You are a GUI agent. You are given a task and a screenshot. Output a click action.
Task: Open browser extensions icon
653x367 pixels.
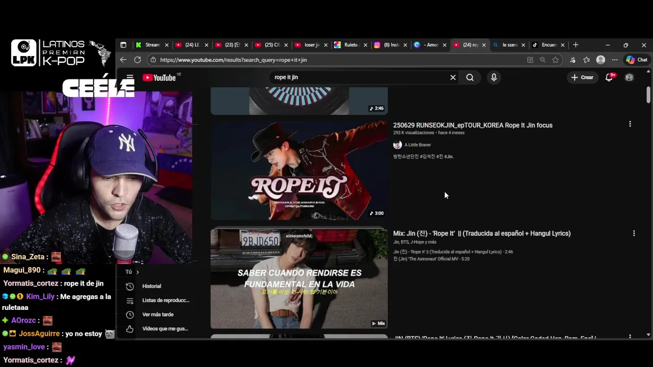572,60
